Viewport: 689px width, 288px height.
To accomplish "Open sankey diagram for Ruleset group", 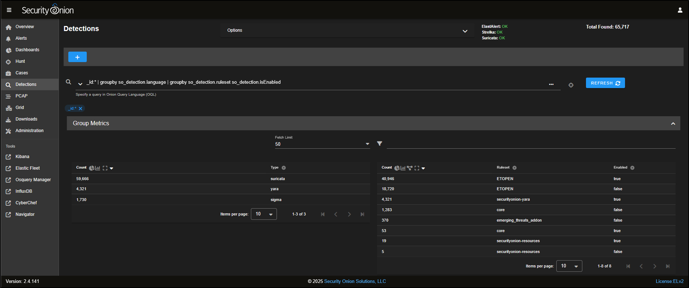I will (410, 168).
